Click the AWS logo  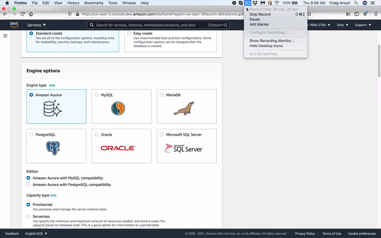pos(14,25)
